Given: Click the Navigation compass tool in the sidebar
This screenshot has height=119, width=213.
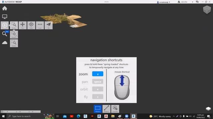Looking at the screenshot, I should tap(5, 25).
